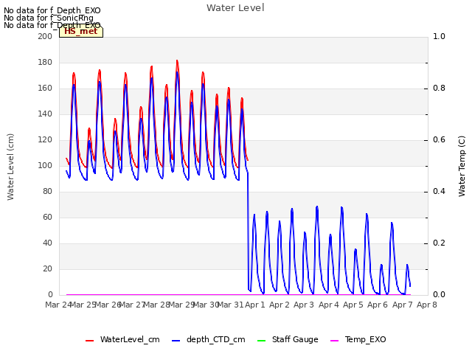Screen dimensions: 472x354
Task: Click the HS_met annotation box
Action: pos(81,31)
